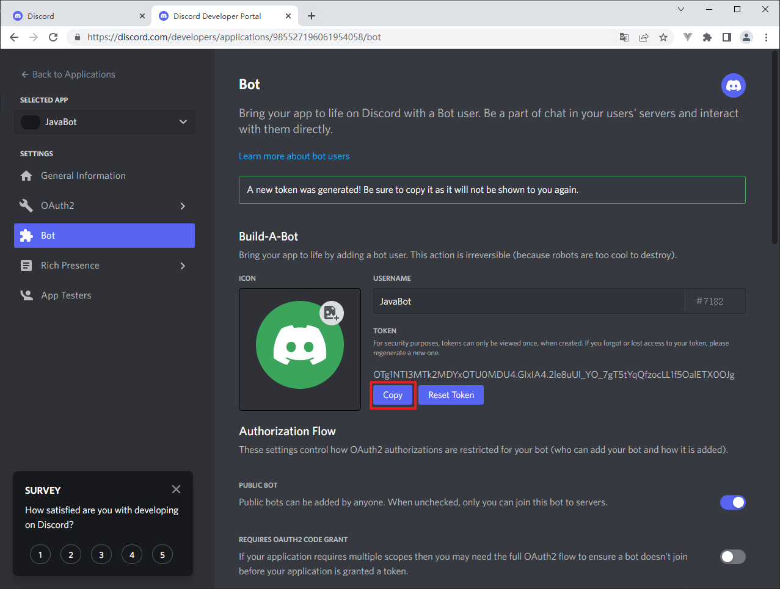Image resolution: width=780 pixels, height=589 pixels.
Task: Select survey rating 2
Action: pyautogui.click(x=71, y=555)
